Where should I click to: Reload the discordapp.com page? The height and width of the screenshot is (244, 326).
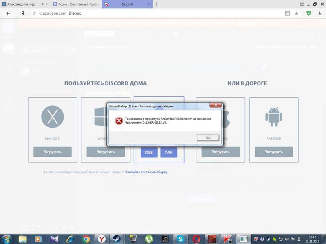tap(34, 13)
